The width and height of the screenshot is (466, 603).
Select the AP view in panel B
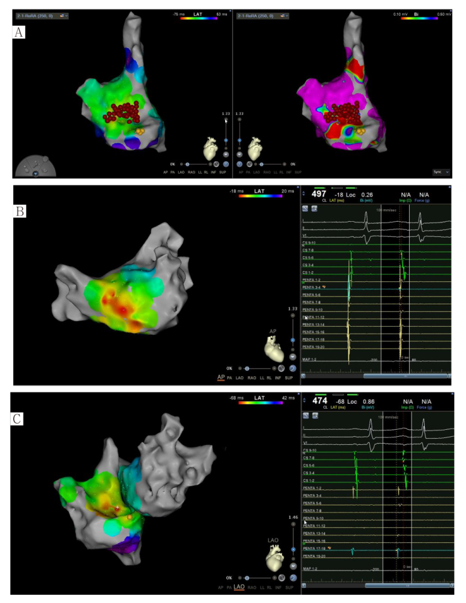click(x=221, y=377)
